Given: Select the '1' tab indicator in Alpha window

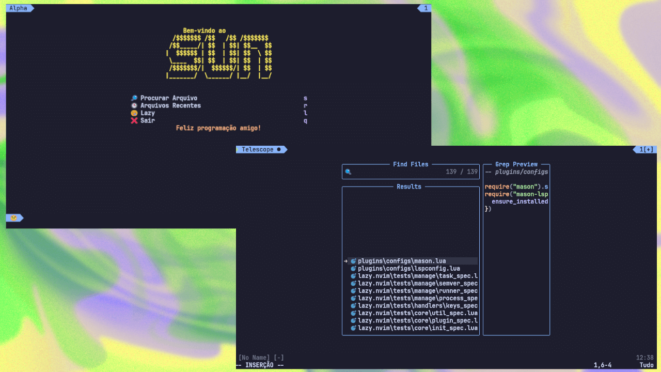Looking at the screenshot, I should 426,8.
